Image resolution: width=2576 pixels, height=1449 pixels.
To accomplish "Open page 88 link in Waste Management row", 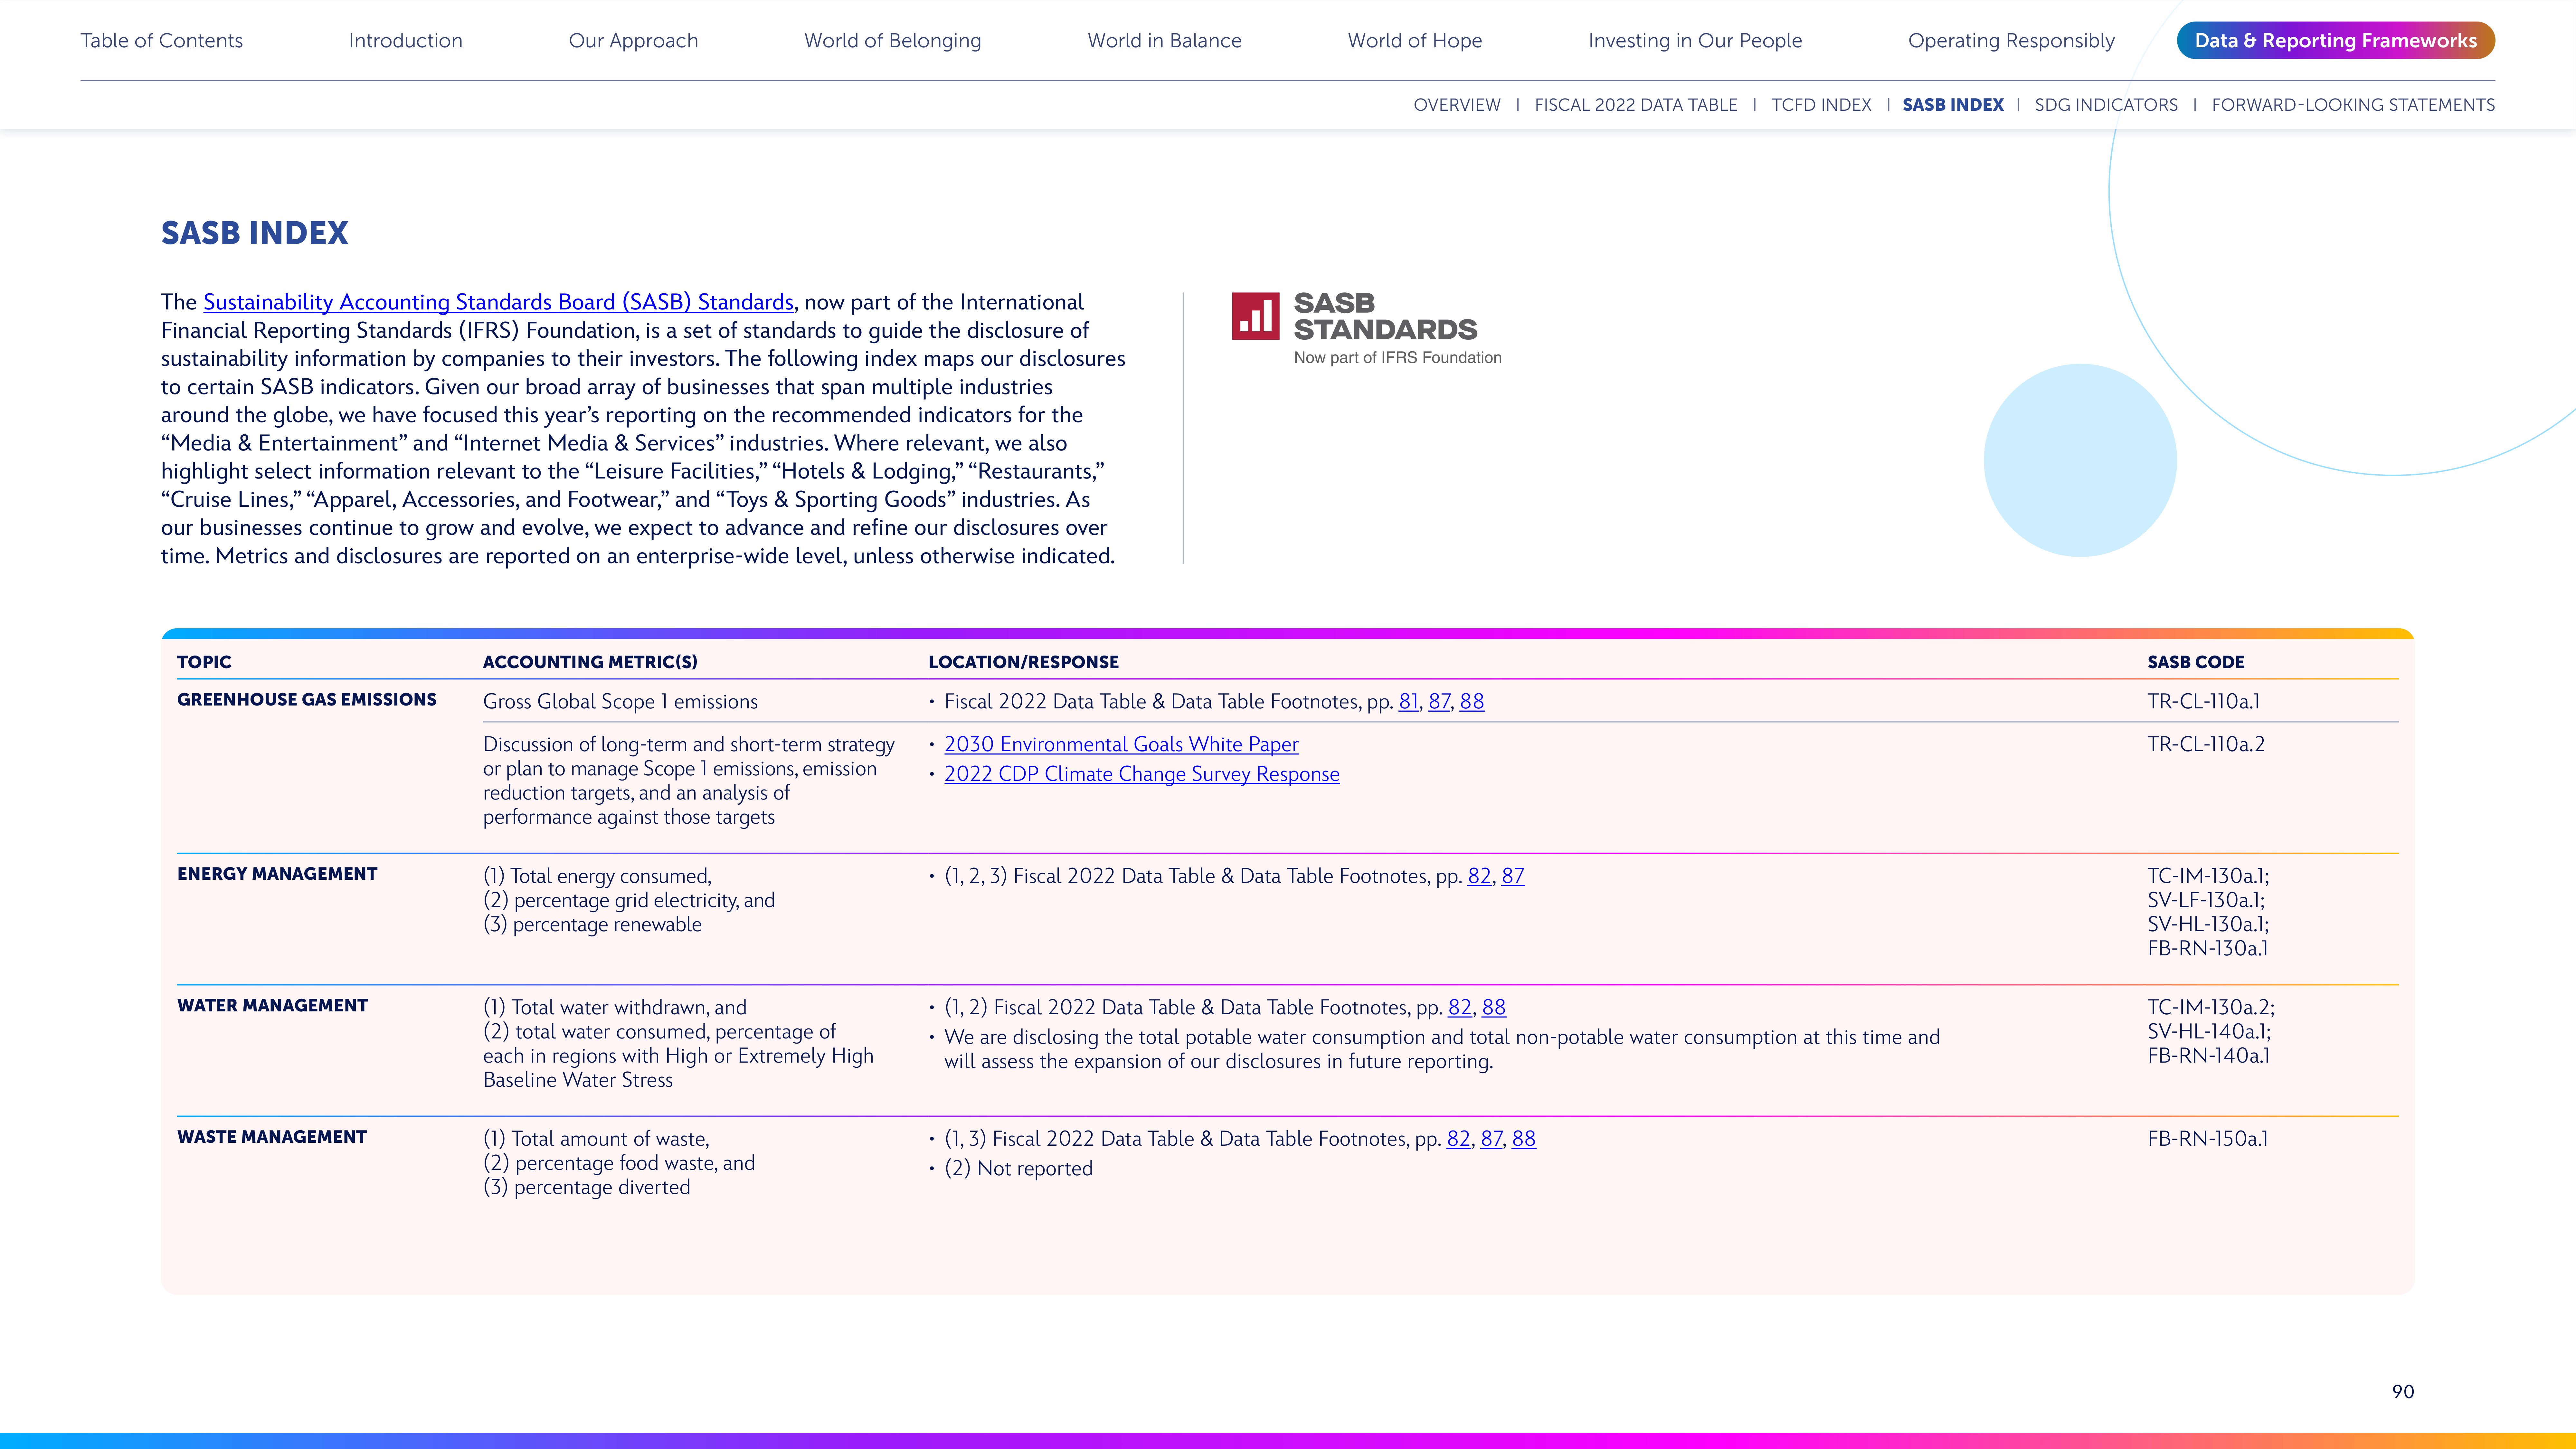I will click(x=1524, y=1139).
